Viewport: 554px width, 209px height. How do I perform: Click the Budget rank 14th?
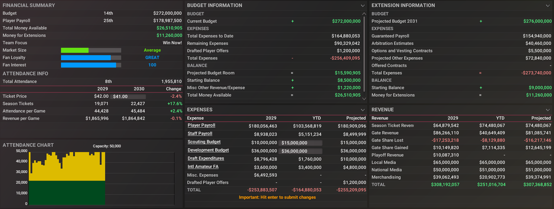[x=108, y=13]
